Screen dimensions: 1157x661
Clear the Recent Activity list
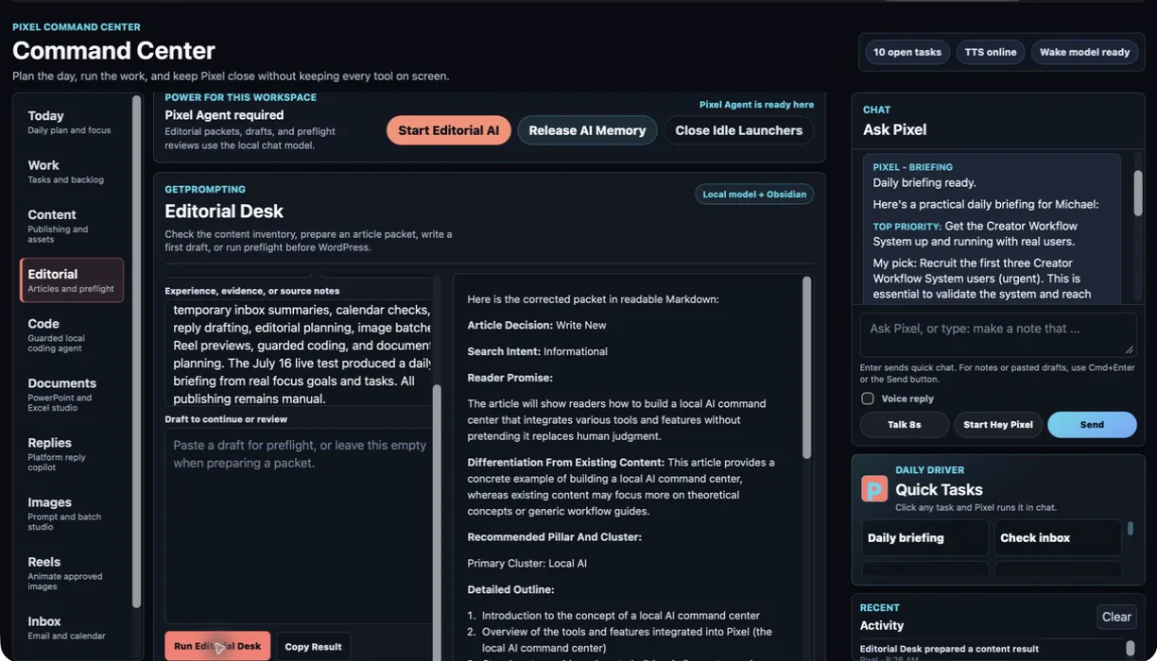click(1116, 617)
